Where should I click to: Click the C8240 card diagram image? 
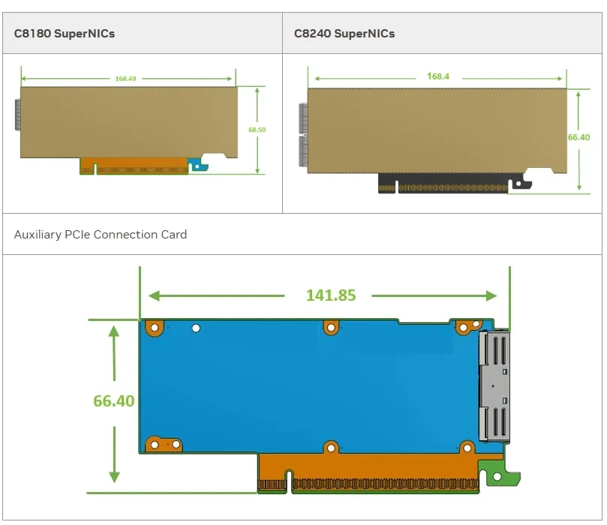(445, 130)
